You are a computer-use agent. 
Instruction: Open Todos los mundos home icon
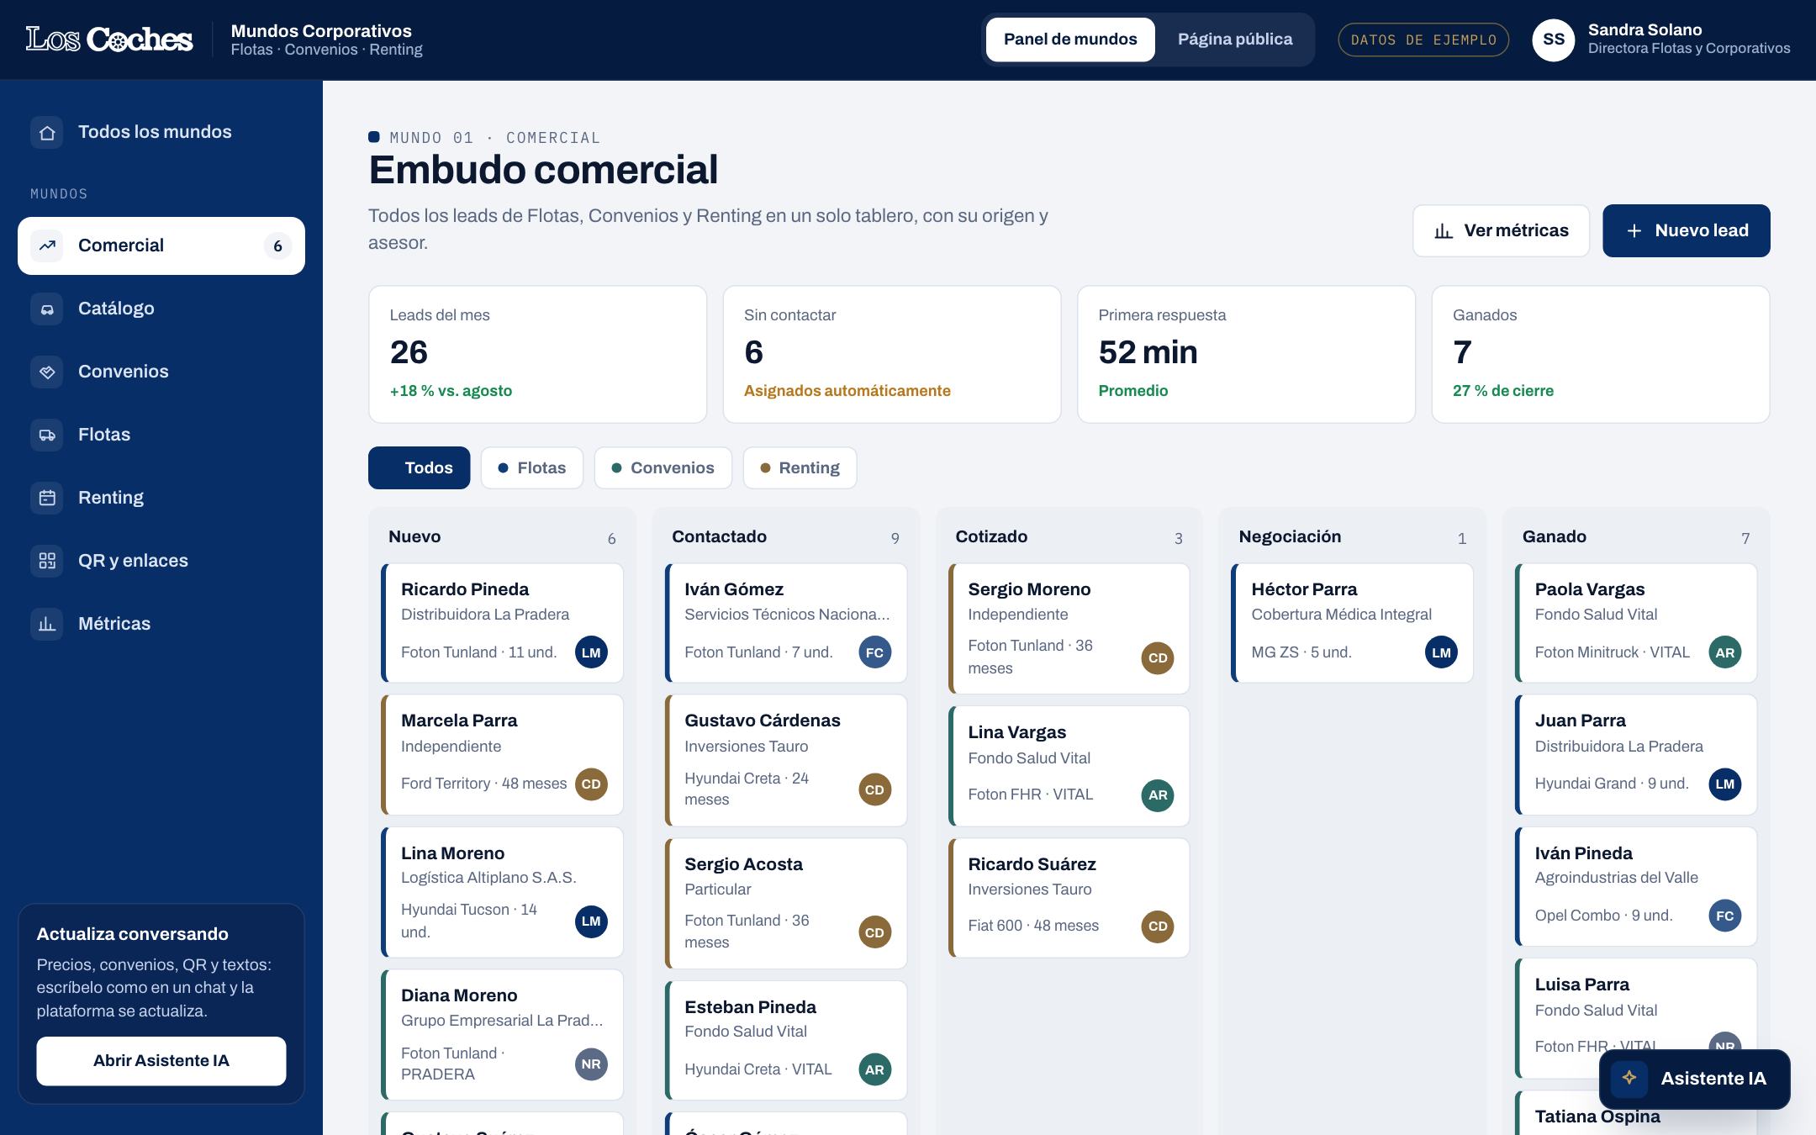[x=47, y=132]
